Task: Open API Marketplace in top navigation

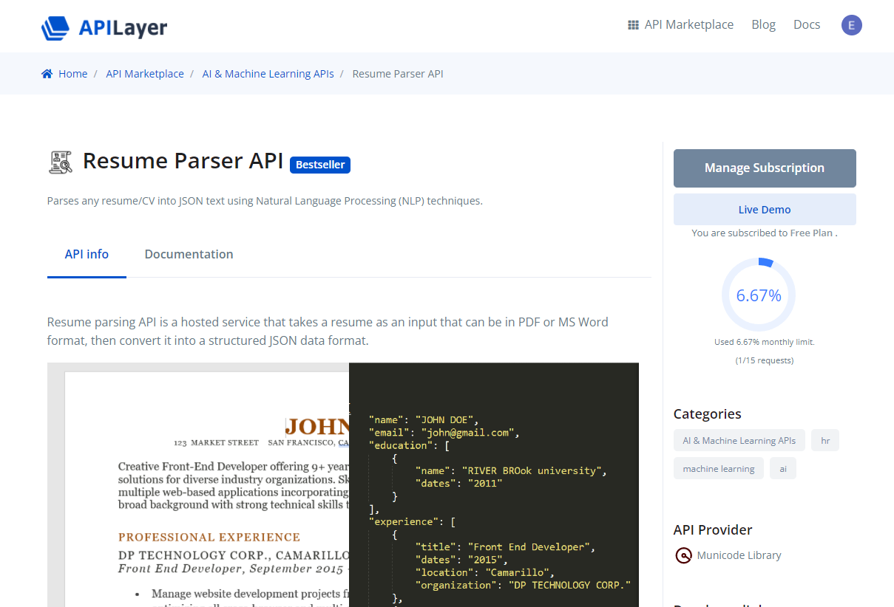Action: pyautogui.click(x=689, y=25)
